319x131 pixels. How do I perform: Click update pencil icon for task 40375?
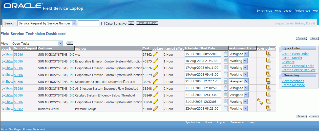click(x=156, y=61)
